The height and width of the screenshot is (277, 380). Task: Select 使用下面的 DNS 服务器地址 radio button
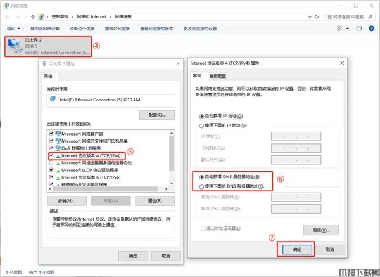click(x=201, y=186)
